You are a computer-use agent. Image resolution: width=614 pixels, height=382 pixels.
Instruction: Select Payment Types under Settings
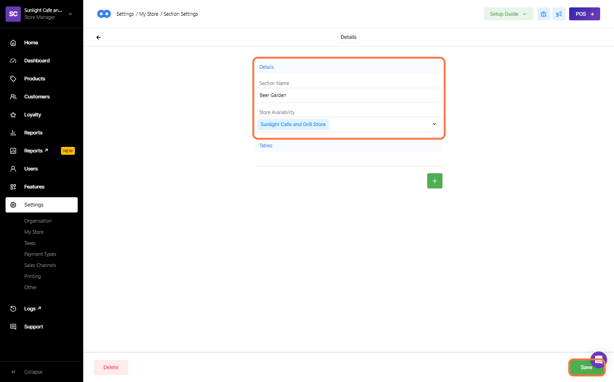coord(40,254)
